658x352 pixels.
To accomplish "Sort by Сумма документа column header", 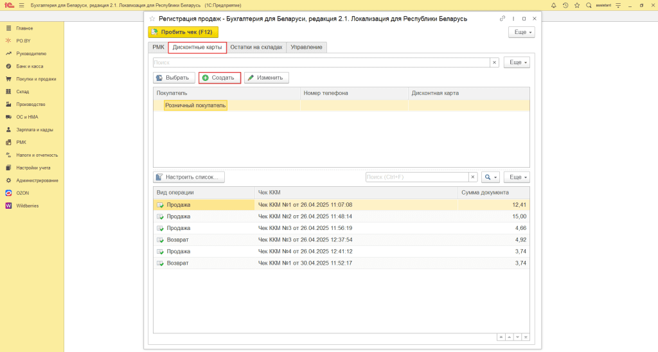I will pyautogui.click(x=493, y=193).
